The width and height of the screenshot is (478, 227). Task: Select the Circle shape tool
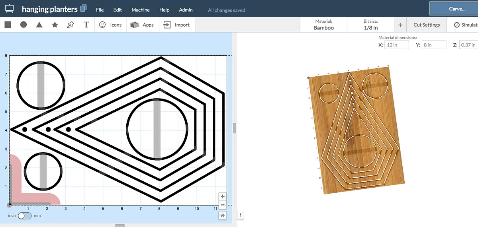24,25
